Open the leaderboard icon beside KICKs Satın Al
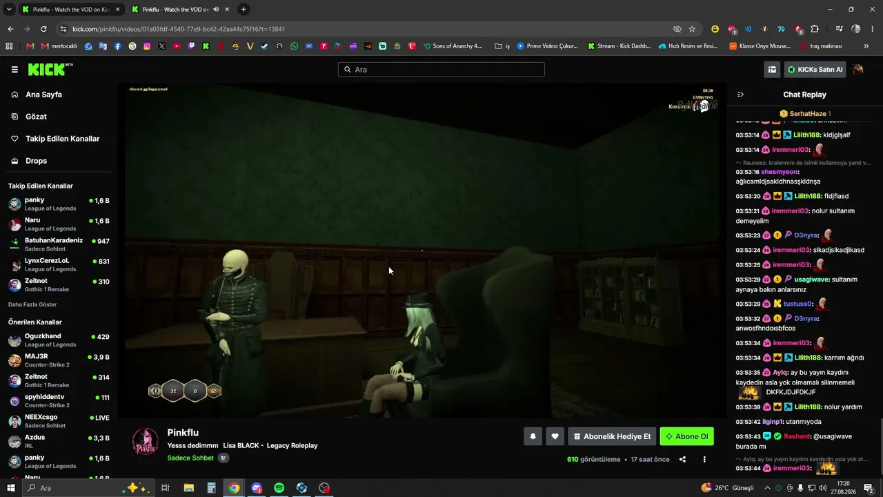 772,70
